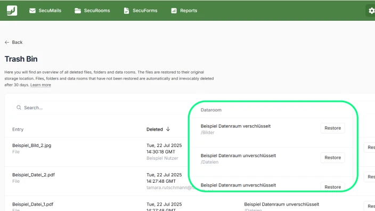Viewport: 375px width, 211px height.
Task: Click the SecuForms document icon
Action: tap(126, 11)
